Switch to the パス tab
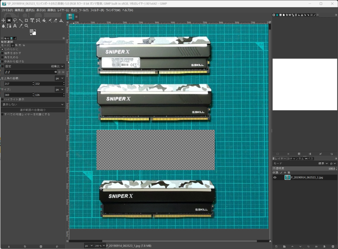This screenshot has height=249, width=338. click(309, 158)
